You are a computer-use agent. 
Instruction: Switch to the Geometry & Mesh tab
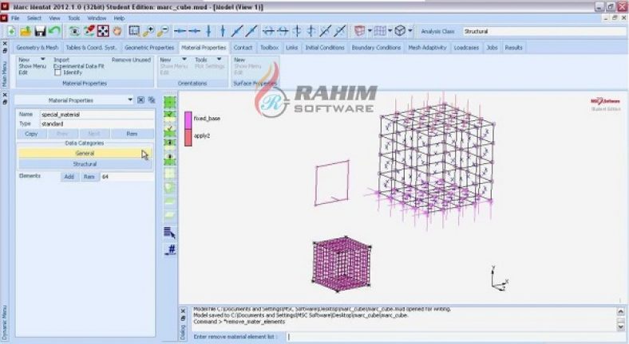pyautogui.click(x=38, y=48)
